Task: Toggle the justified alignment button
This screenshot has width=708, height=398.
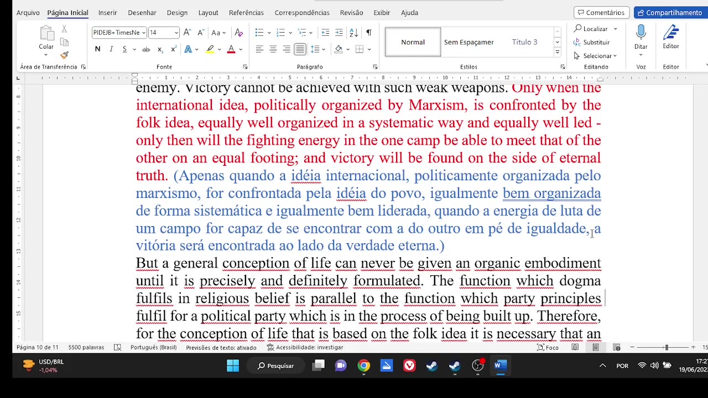Action: (x=300, y=49)
